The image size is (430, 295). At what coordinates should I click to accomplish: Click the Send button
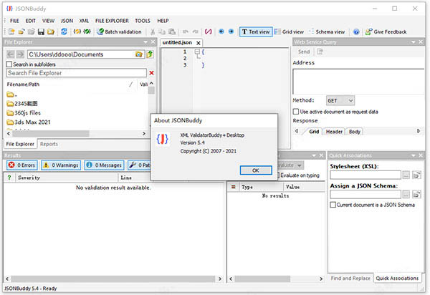tap(304, 52)
